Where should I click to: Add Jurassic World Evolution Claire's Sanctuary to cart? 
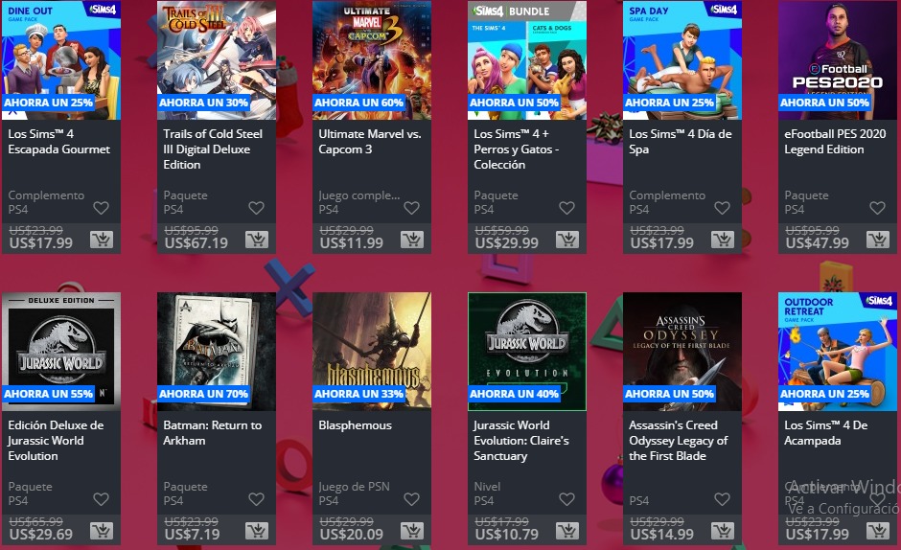pyautogui.click(x=567, y=531)
